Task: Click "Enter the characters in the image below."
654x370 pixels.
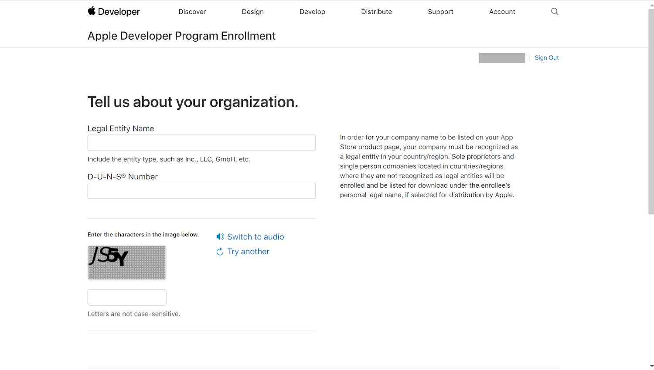Action: [x=143, y=235]
